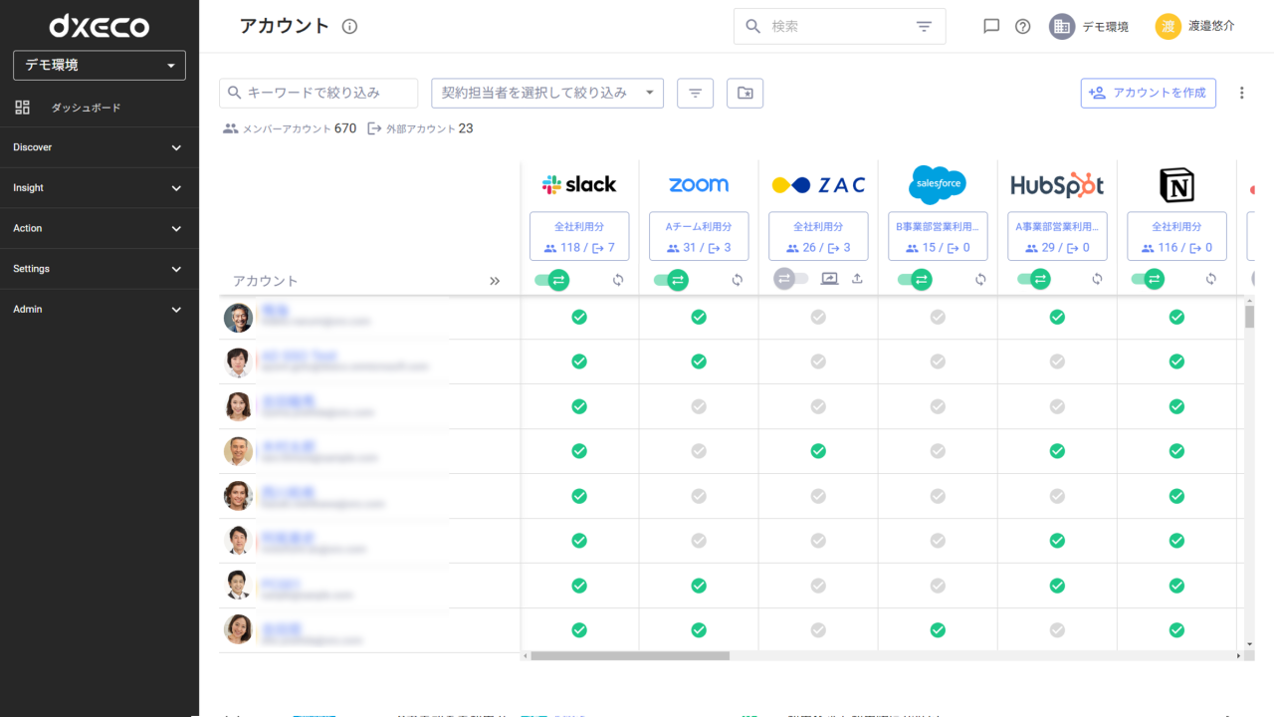Open the help question-mark icon
This screenshot has width=1274, height=717.
coord(1022,27)
